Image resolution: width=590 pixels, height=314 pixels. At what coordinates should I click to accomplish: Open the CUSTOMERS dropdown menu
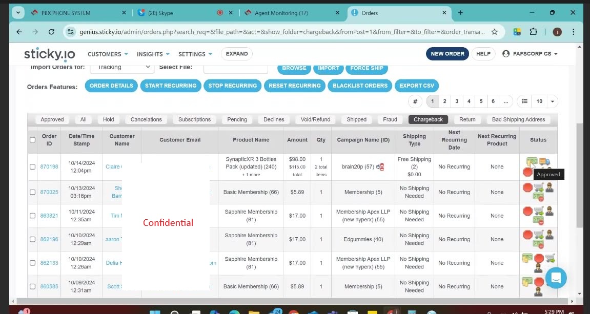click(108, 54)
